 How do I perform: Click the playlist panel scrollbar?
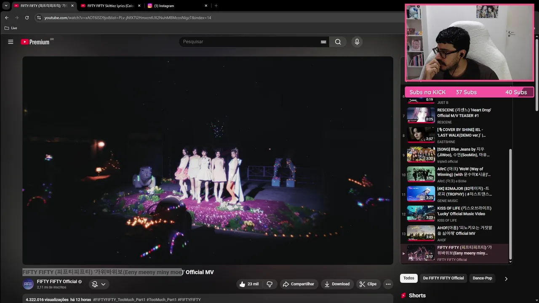pyautogui.click(x=510, y=204)
